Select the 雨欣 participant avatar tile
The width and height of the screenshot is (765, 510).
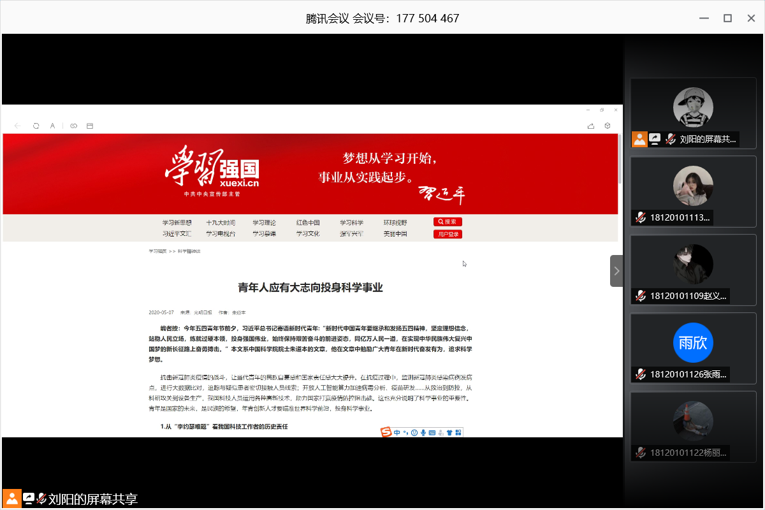click(x=693, y=343)
